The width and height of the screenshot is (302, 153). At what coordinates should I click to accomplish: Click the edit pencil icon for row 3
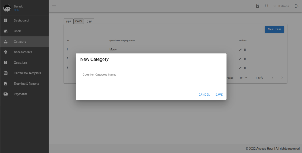click(x=240, y=68)
